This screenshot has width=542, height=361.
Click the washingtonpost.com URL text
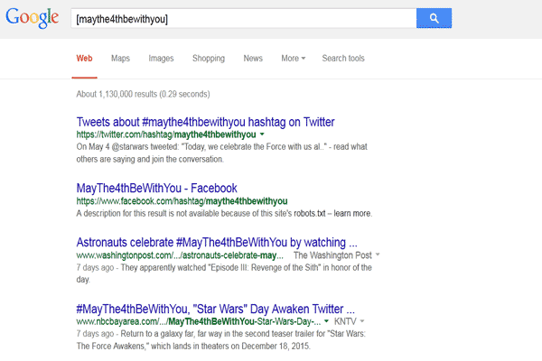click(180, 255)
